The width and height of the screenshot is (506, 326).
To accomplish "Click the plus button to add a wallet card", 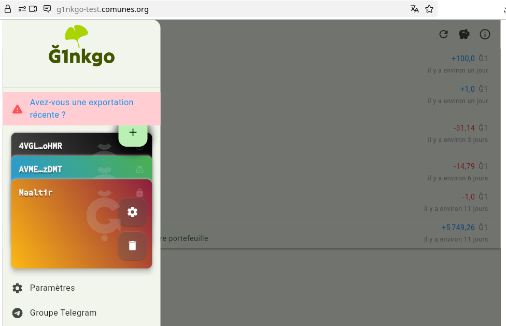I will click(133, 133).
